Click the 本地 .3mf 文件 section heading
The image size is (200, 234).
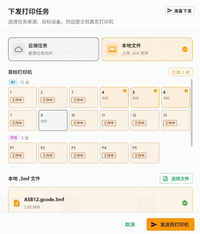(24, 178)
